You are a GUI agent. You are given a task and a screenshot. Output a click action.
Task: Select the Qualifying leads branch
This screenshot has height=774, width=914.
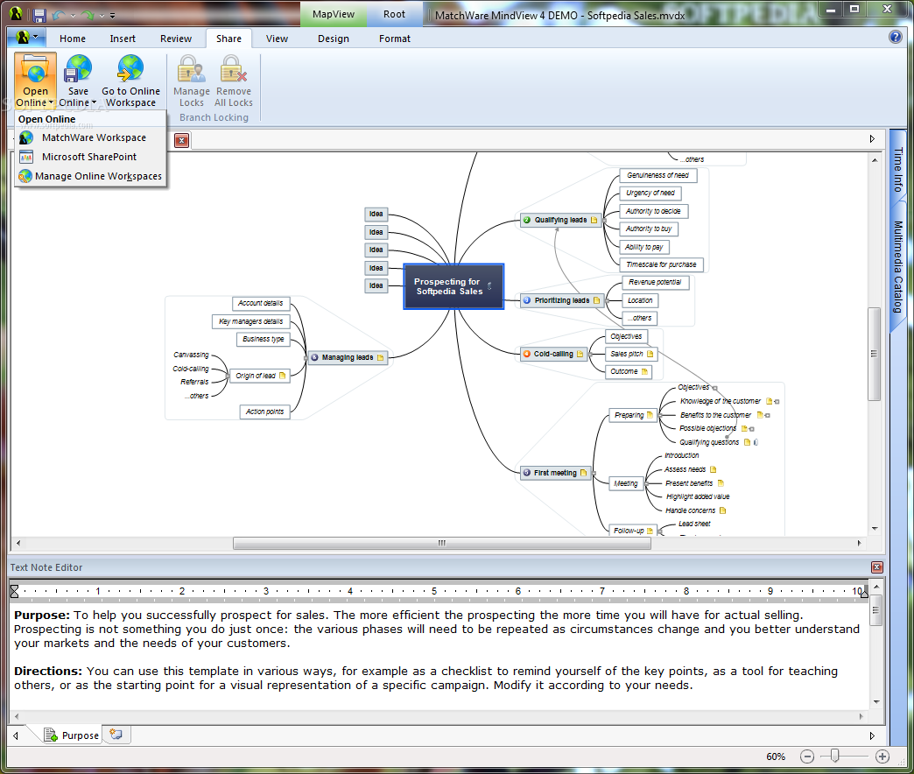coord(561,221)
